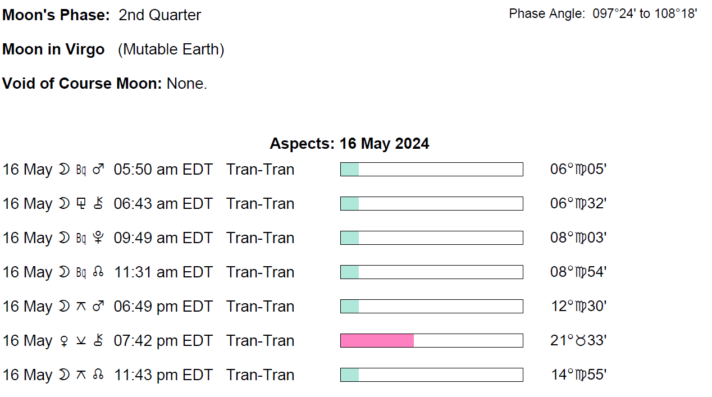Click the Venus glyph in the 07:42 pm row

click(64, 341)
